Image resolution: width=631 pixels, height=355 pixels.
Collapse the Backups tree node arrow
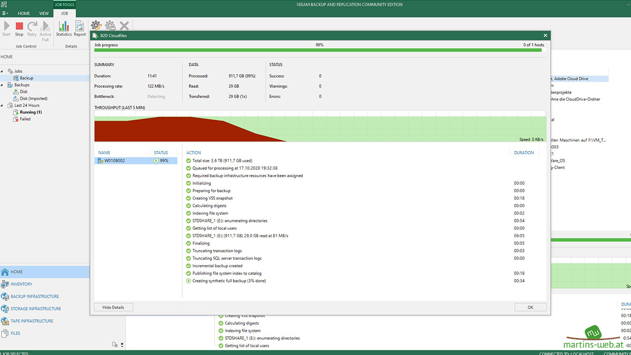(2, 85)
